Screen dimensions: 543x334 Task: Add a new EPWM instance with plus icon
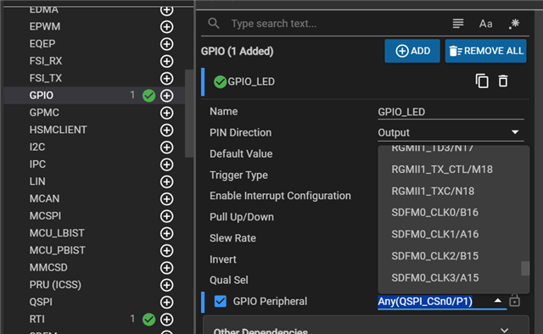[x=166, y=26]
